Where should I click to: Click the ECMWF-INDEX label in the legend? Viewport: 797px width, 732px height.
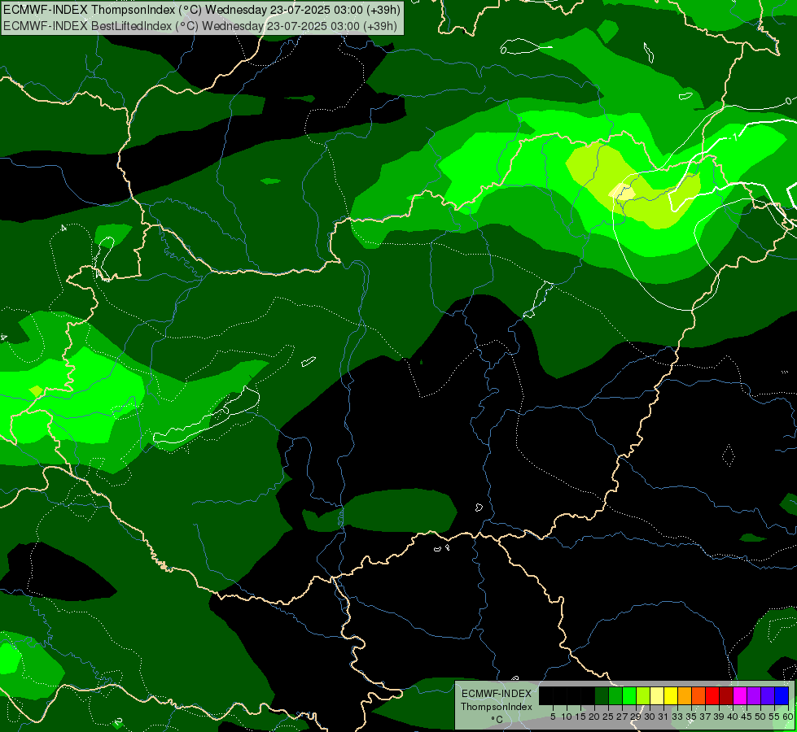click(497, 694)
